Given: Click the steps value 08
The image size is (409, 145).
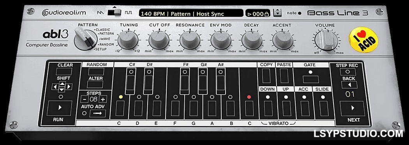Looking at the screenshot, I should pos(93,99).
